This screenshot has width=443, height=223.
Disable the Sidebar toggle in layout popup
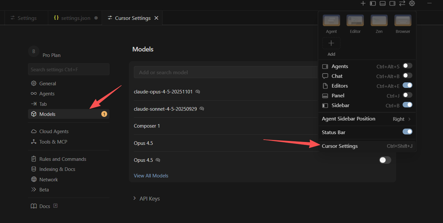pyautogui.click(x=407, y=105)
